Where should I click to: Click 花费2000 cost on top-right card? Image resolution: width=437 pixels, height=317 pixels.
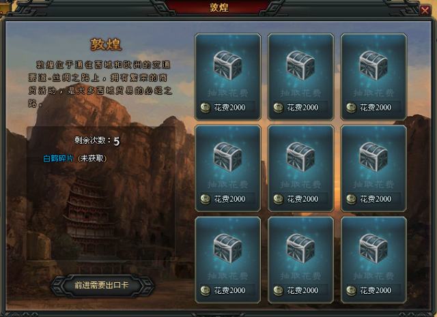tap(376, 108)
